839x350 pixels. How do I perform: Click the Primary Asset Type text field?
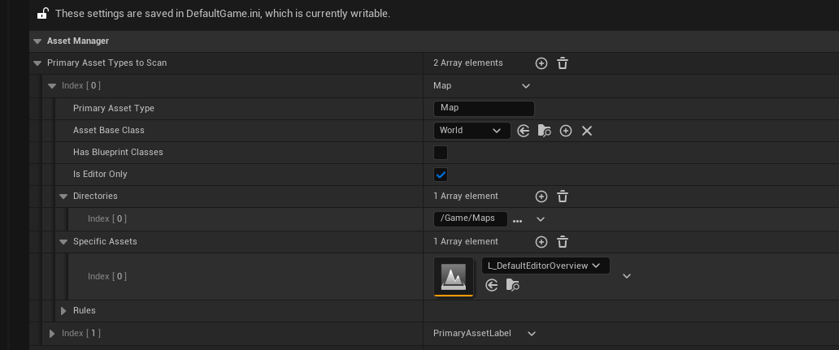click(484, 108)
